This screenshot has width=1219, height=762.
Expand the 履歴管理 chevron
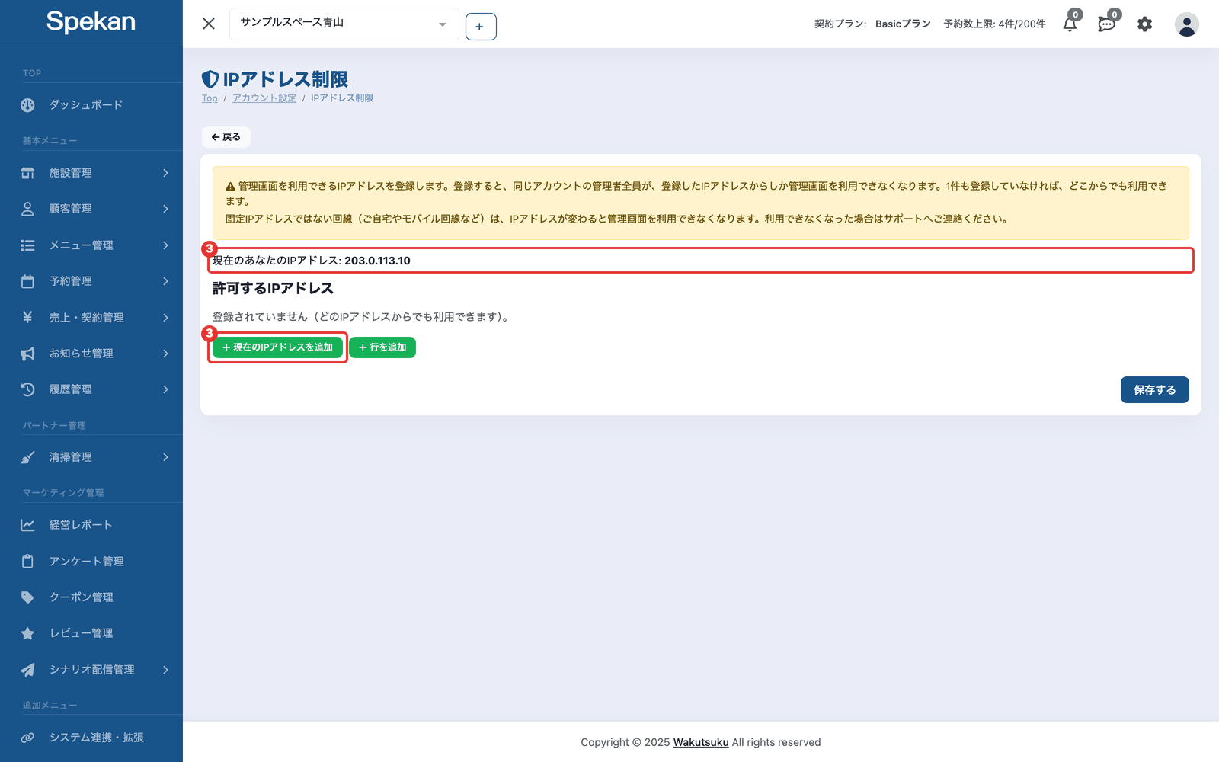165,389
